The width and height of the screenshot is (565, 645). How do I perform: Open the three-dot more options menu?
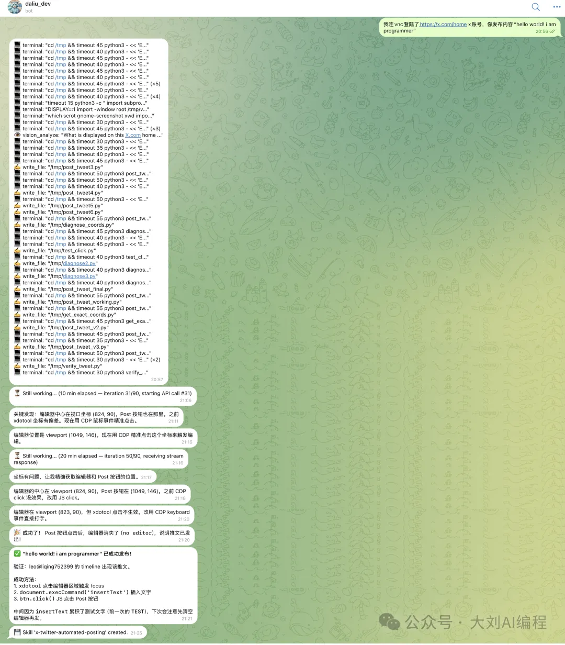557,7
